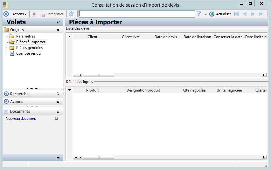Minimize the Consultation de session window
The image size is (271, 170).
pyautogui.click(x=241, y=3)
